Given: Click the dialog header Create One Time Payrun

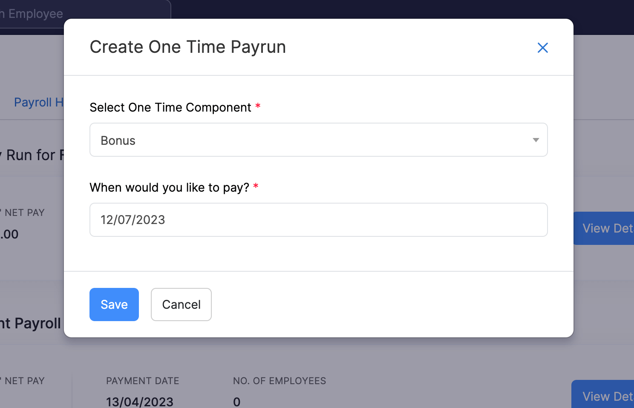Looking at the screenshot, I should pos(187,47).
